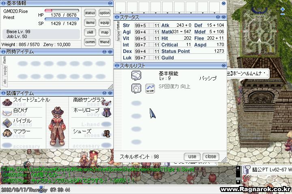Click the SP gauge bar
Screen dimensions: 292x194
pyautogui.click(x=62, y=19)
